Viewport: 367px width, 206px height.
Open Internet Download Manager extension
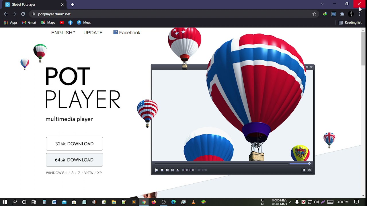[325, 14]
